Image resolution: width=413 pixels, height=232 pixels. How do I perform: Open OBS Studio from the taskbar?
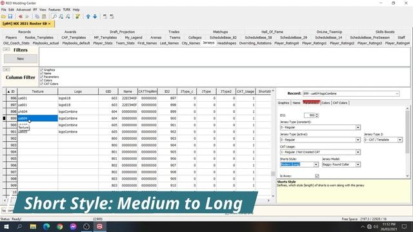(x=86, y=226)
